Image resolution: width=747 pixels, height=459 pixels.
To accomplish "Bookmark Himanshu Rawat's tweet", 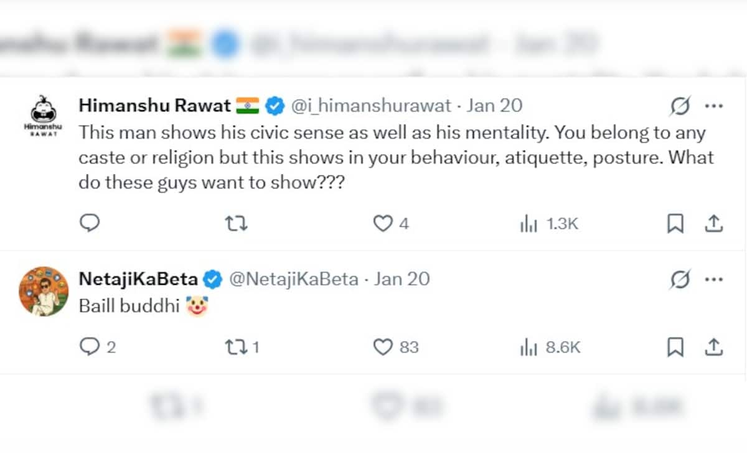I will [x=677, y=223].
